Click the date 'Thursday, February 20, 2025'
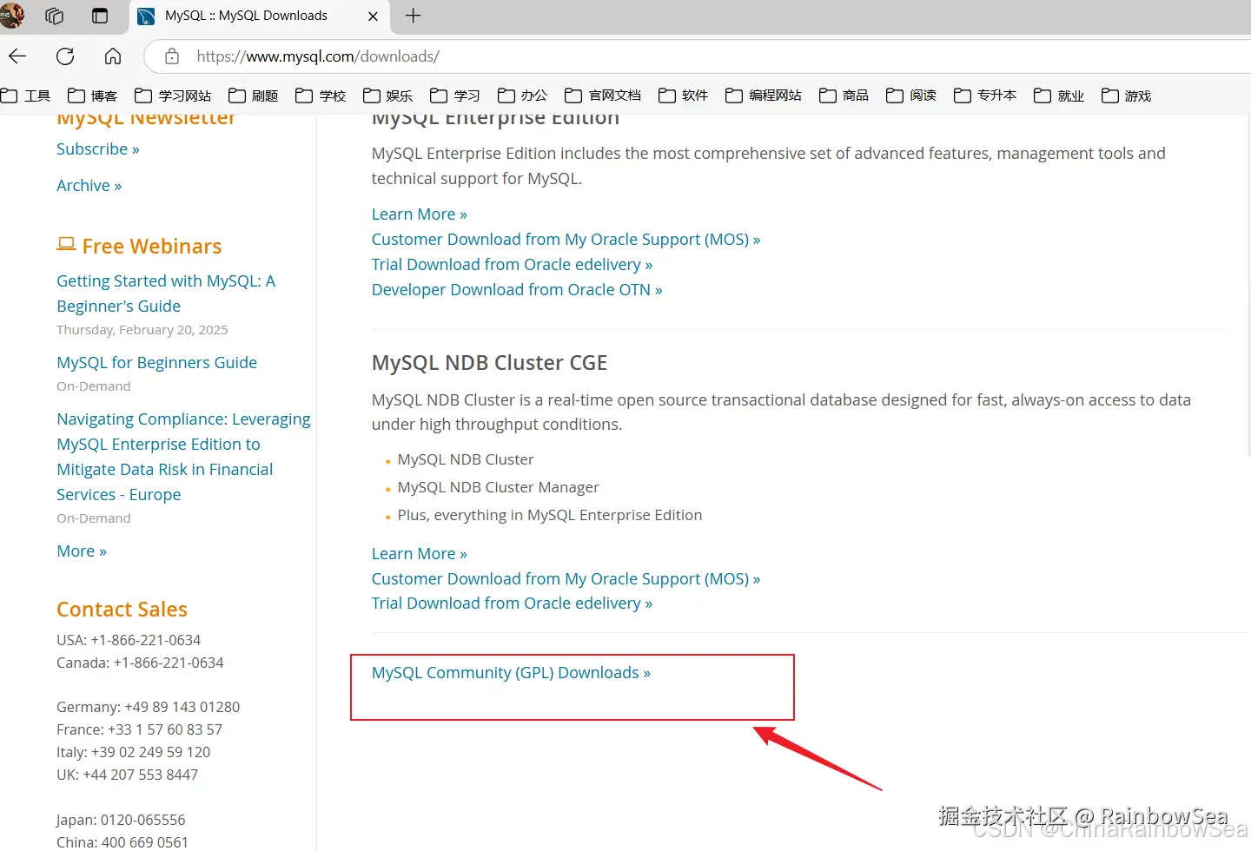The image size is (1251, 851). point(142,330)
